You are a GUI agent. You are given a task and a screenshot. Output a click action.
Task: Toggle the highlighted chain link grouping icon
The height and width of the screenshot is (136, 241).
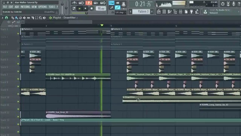tap(117, 7)
